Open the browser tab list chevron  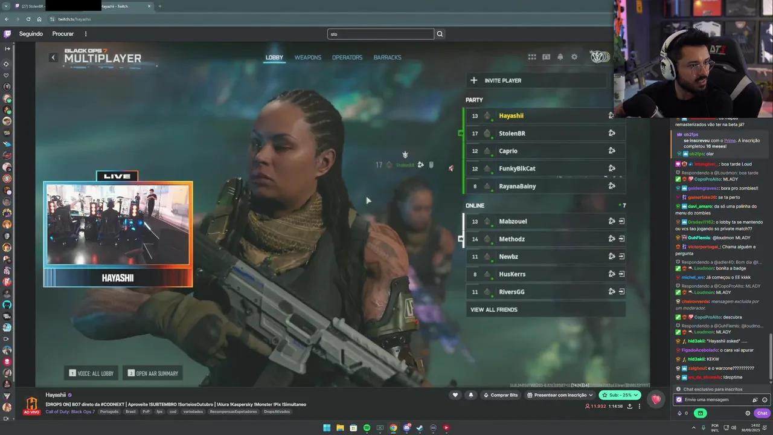(6, 6)
